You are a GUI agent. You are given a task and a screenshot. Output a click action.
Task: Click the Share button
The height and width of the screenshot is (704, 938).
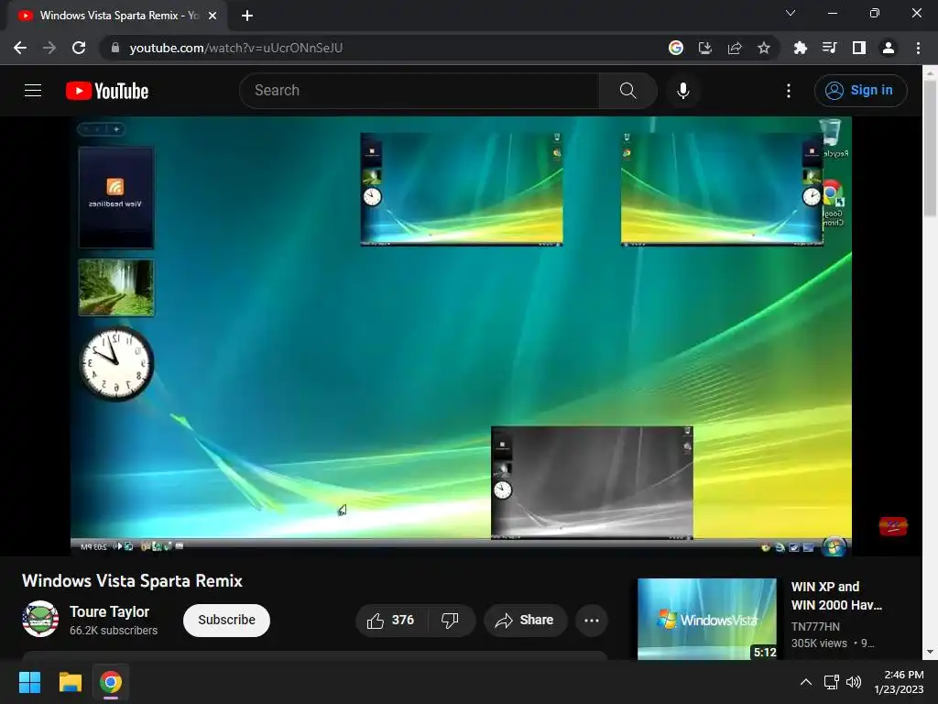pyautogui.click(x=525, y=621)
